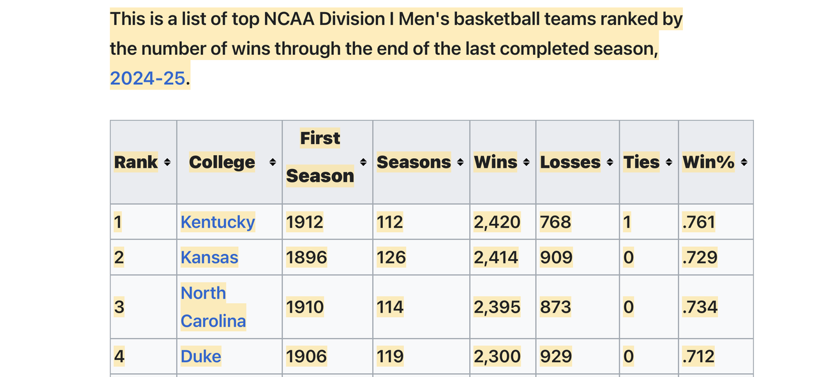Click Kansas's .729 win percentage cell
This screenshot has height=377, width=817.
[x=700, y=258]
